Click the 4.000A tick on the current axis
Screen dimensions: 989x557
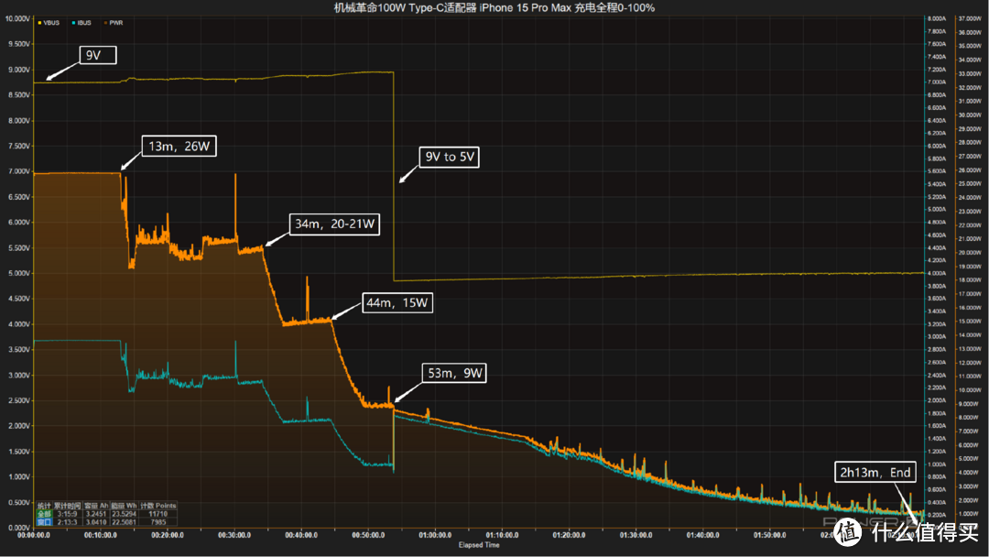tap(937, 273)
